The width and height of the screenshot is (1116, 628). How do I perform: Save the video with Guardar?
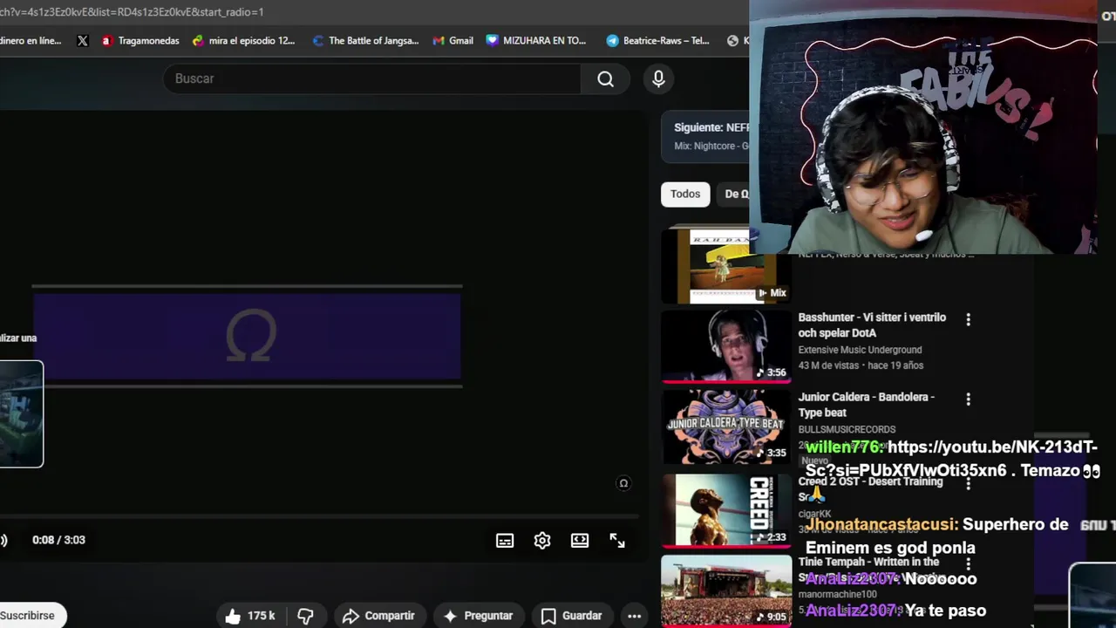(571, 616)
